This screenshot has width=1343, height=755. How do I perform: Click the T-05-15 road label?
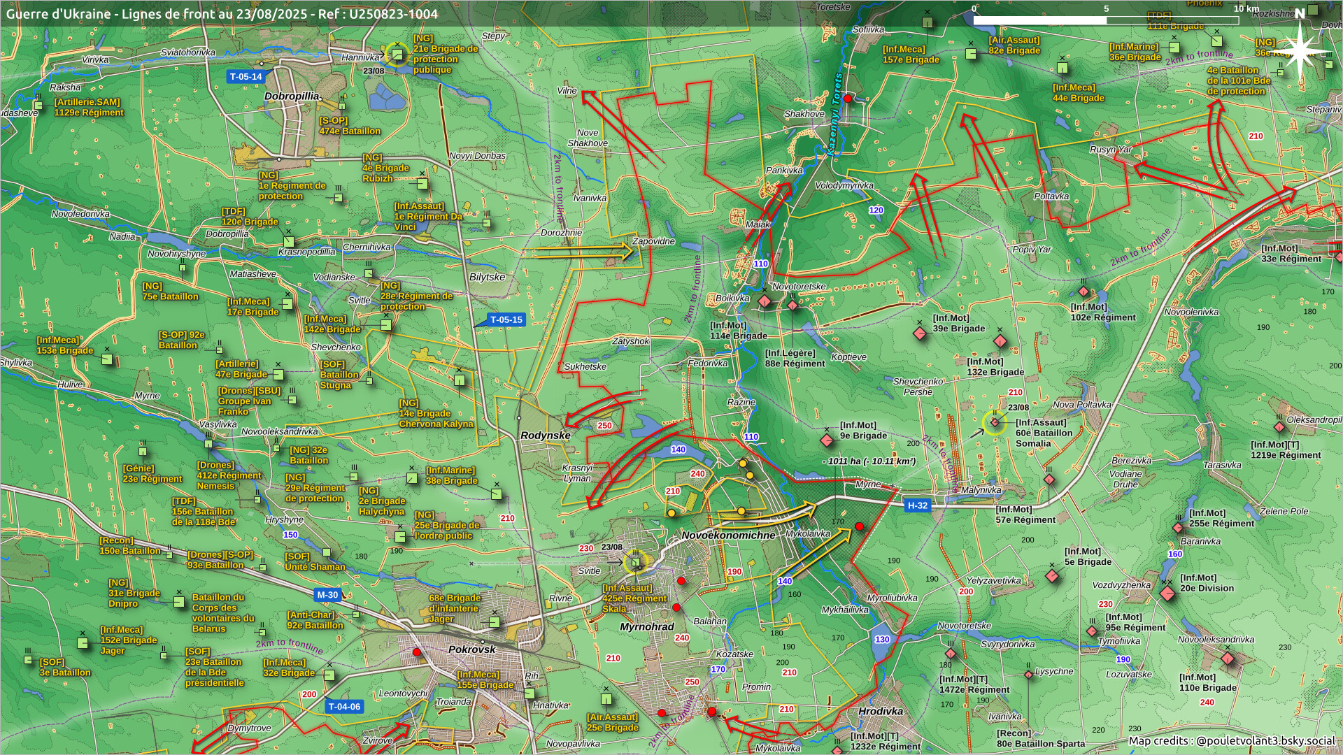pyautogui.click(x=506, y=319)
